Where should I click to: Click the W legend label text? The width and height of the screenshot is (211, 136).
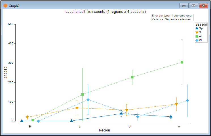(x=201, y=40)
